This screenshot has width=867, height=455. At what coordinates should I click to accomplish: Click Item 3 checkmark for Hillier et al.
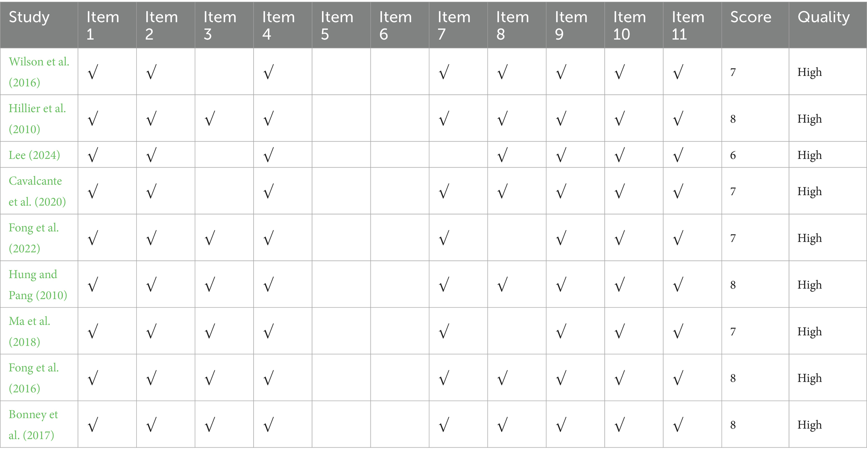point(210,119)
